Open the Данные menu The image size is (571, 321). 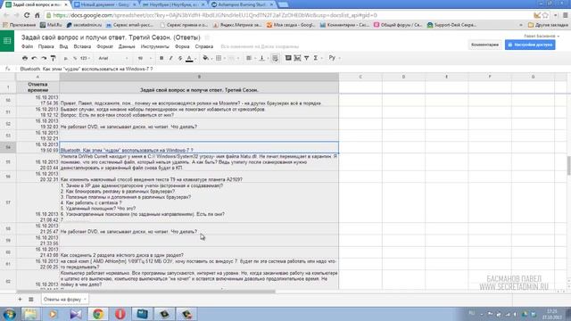[127, 46]
